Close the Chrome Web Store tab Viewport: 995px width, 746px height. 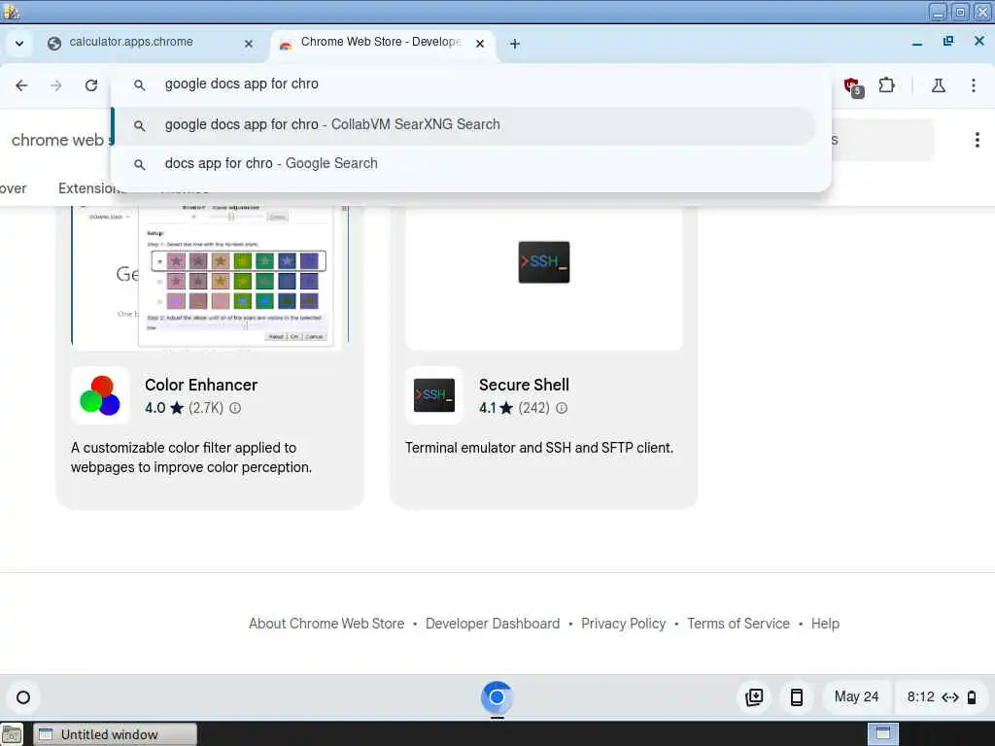tap(480, 44)
